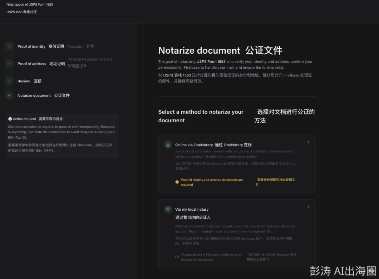Select the Proof of identity step
Image resolution: width=379 pixels, height=279 pixels.
pos(31,46)
